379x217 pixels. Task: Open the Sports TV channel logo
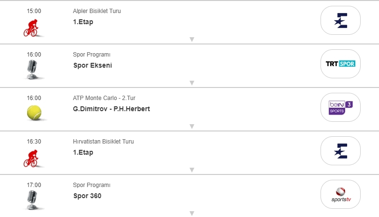point(340,194)
